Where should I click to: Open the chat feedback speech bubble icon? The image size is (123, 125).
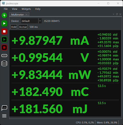point(4,108)
